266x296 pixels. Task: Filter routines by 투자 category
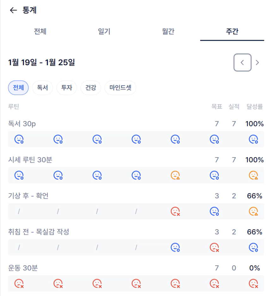point(67,88)
